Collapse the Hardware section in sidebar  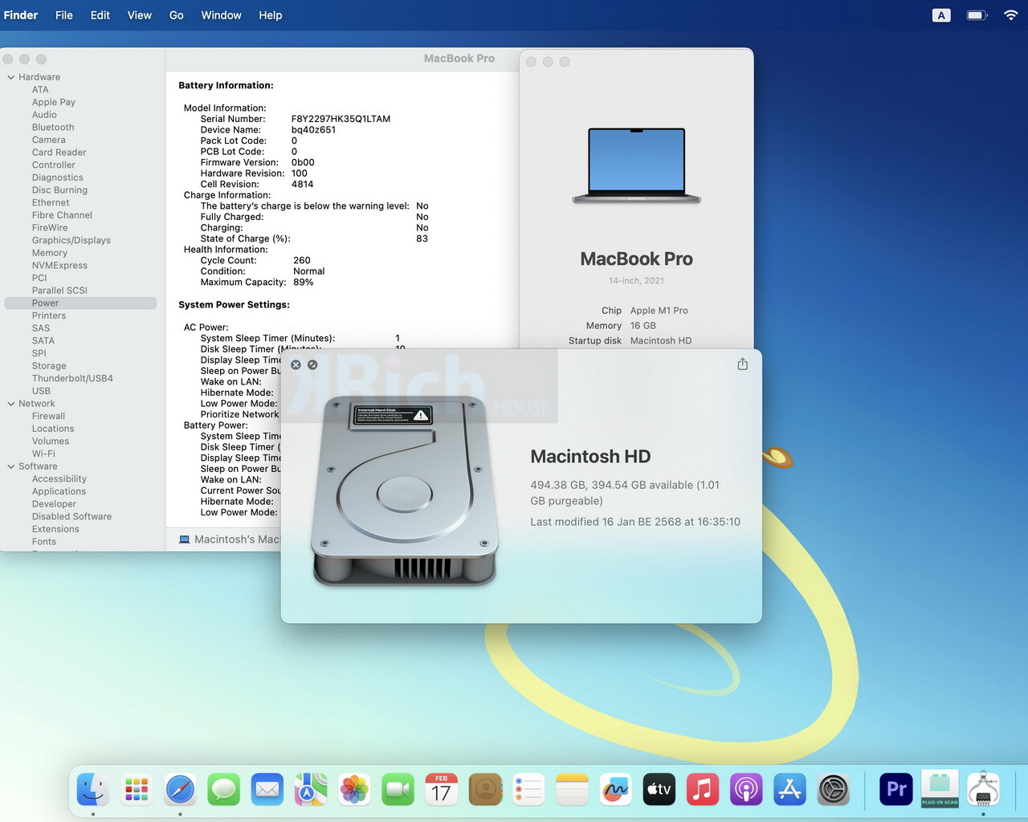click(x=11, y=77)
